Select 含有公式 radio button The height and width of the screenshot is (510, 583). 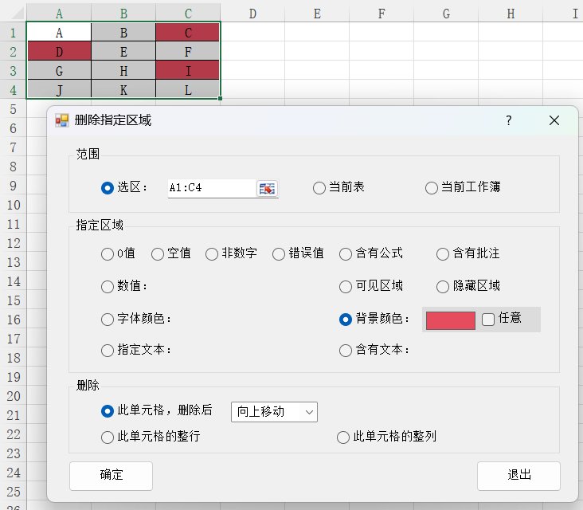[346, 254]
